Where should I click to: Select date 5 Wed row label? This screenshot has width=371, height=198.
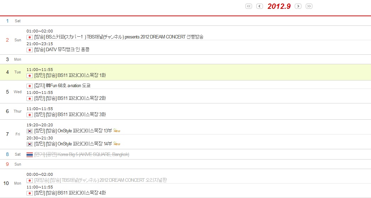[13, 92]
